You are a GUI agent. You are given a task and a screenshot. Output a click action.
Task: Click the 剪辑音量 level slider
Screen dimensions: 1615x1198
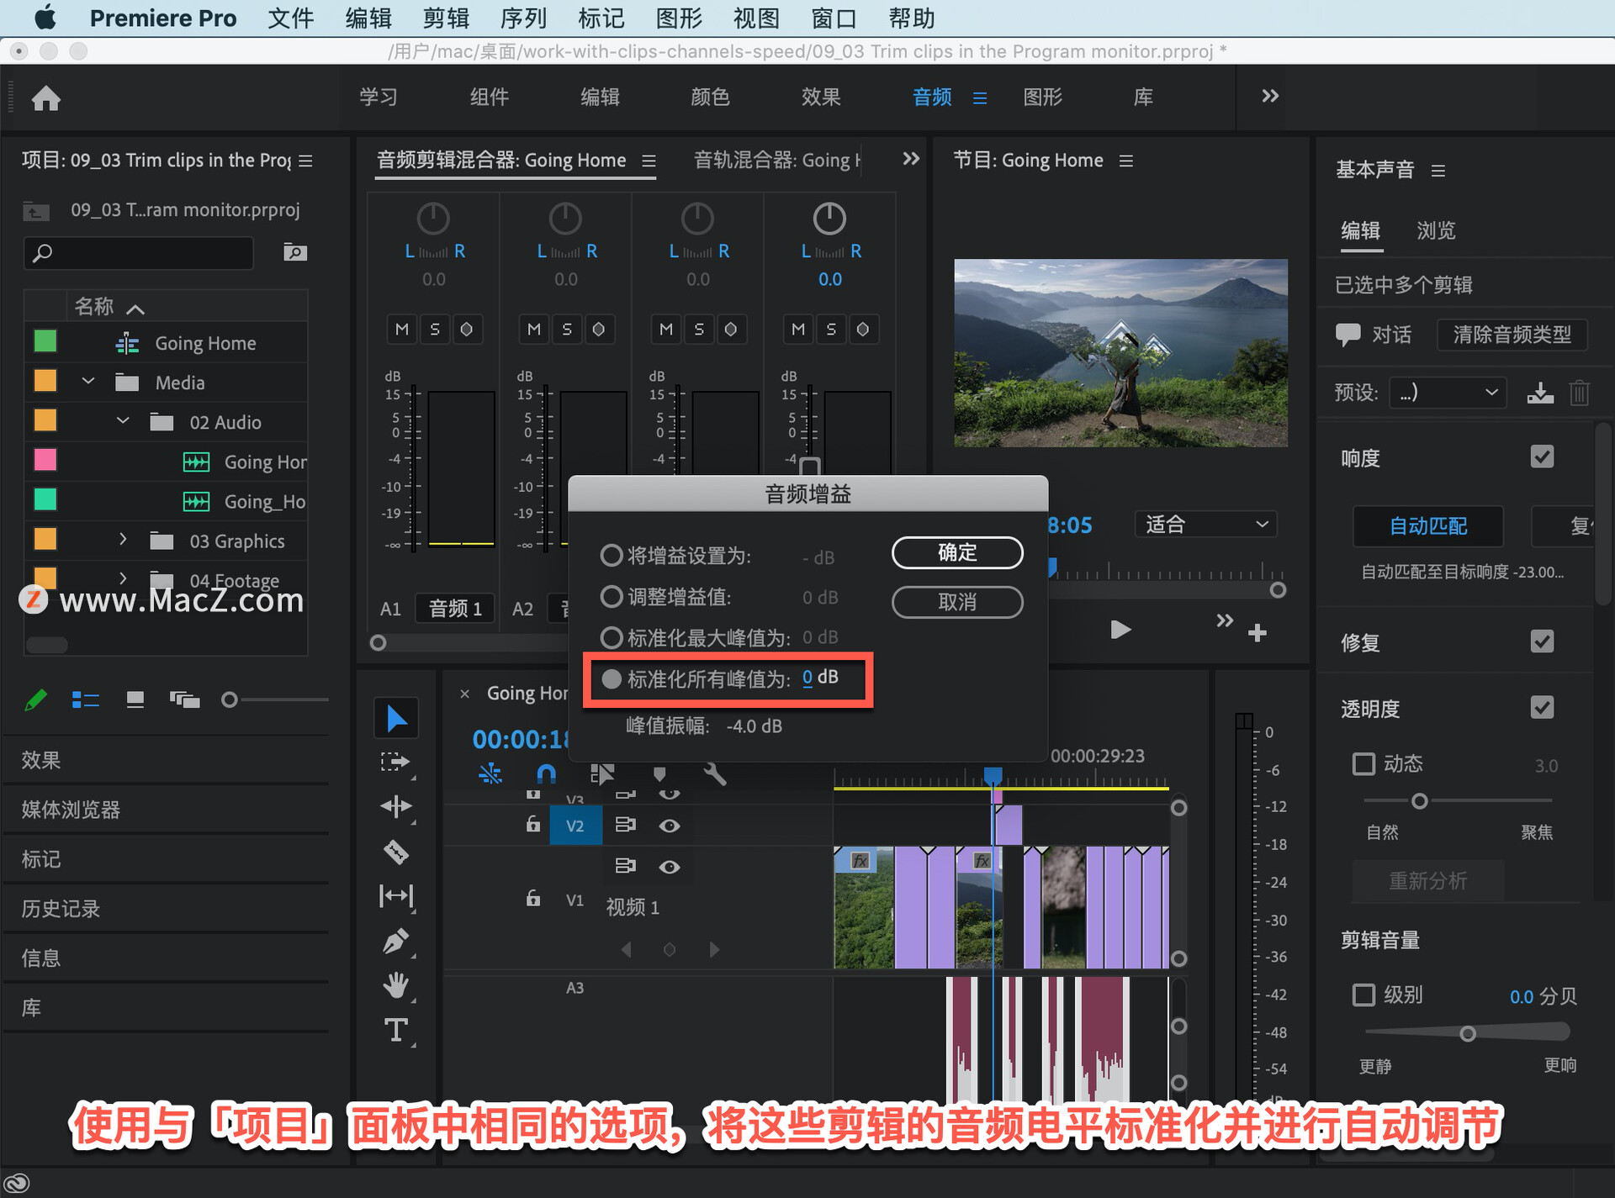[x=1467, y=1033]
